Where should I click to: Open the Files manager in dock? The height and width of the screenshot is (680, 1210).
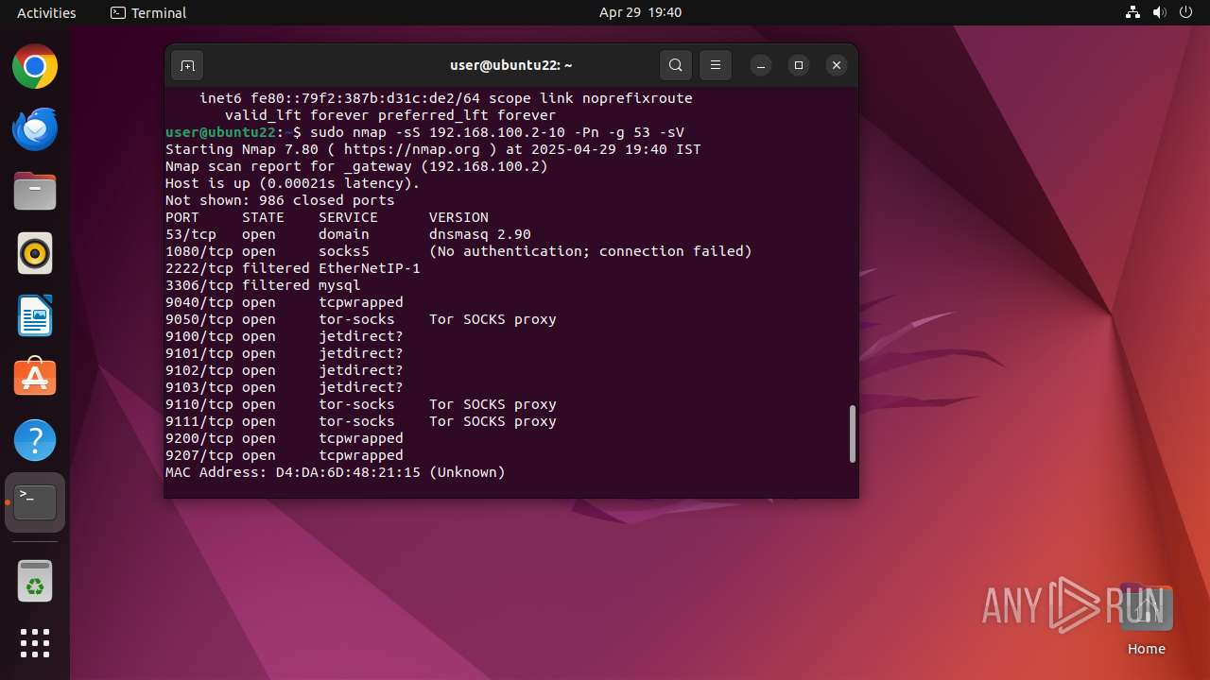(35, 192)
